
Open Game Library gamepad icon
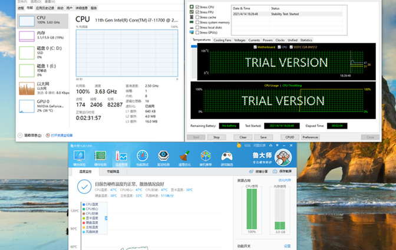click(227, 157)
